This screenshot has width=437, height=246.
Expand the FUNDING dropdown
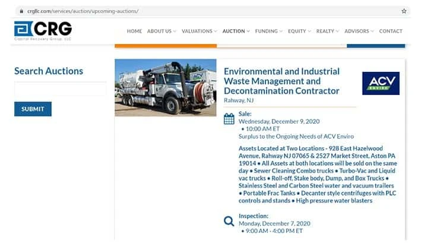[x=268, y=31]
